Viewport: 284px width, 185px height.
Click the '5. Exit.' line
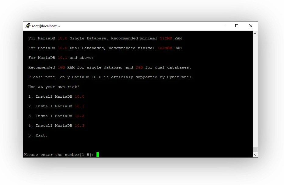click(38, 135)
